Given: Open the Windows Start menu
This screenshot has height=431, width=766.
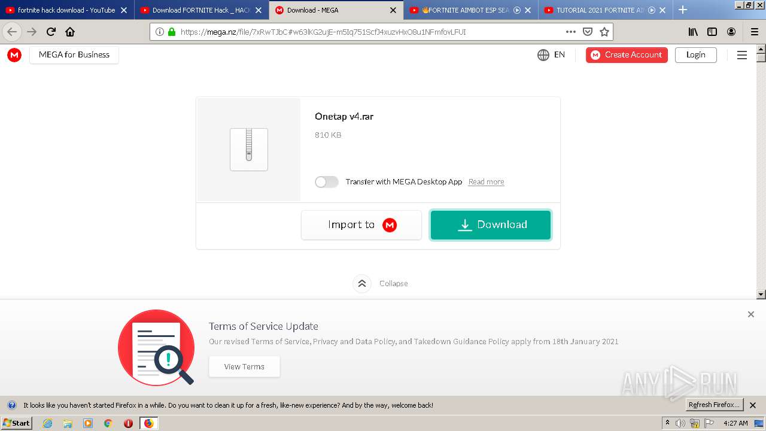Looking at the screenshot, I should (17, 423).
